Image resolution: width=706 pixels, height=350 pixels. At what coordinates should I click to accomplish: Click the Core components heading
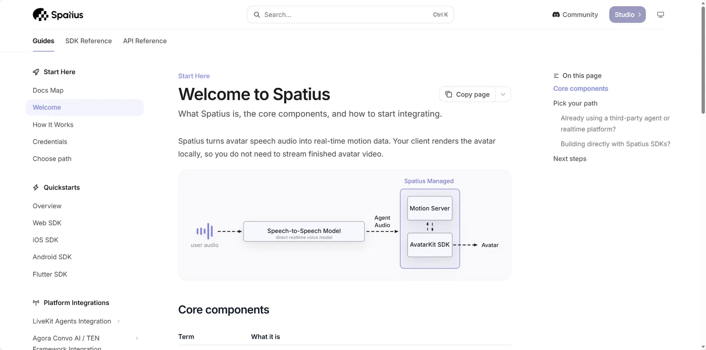[x=224, y=310]
